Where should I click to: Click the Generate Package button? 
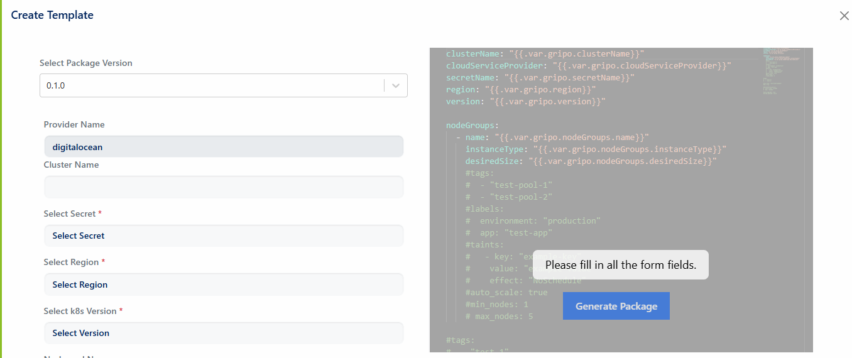[x=616, y=306]
